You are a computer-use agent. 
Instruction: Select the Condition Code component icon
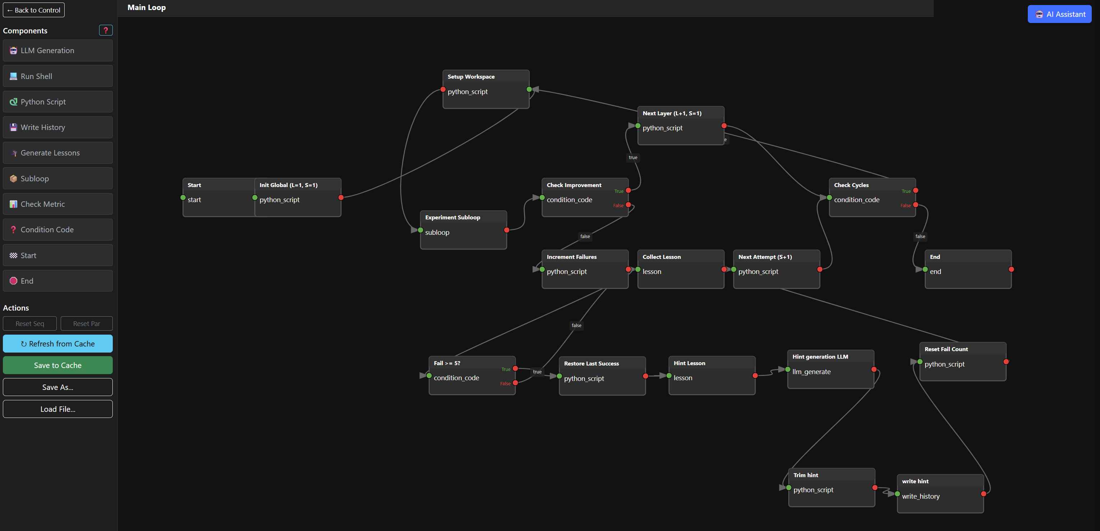tap(13, 230)
